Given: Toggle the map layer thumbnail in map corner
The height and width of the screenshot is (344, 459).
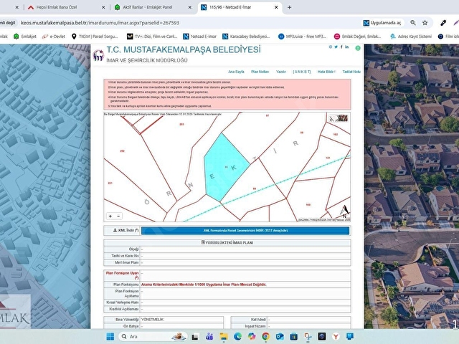Looking at the screenshot, I should [x=339, y=118].
